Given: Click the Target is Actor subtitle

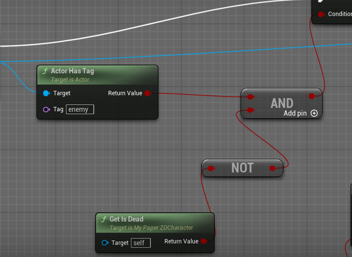Looking at the screenshot, I should tap(70, 80).
